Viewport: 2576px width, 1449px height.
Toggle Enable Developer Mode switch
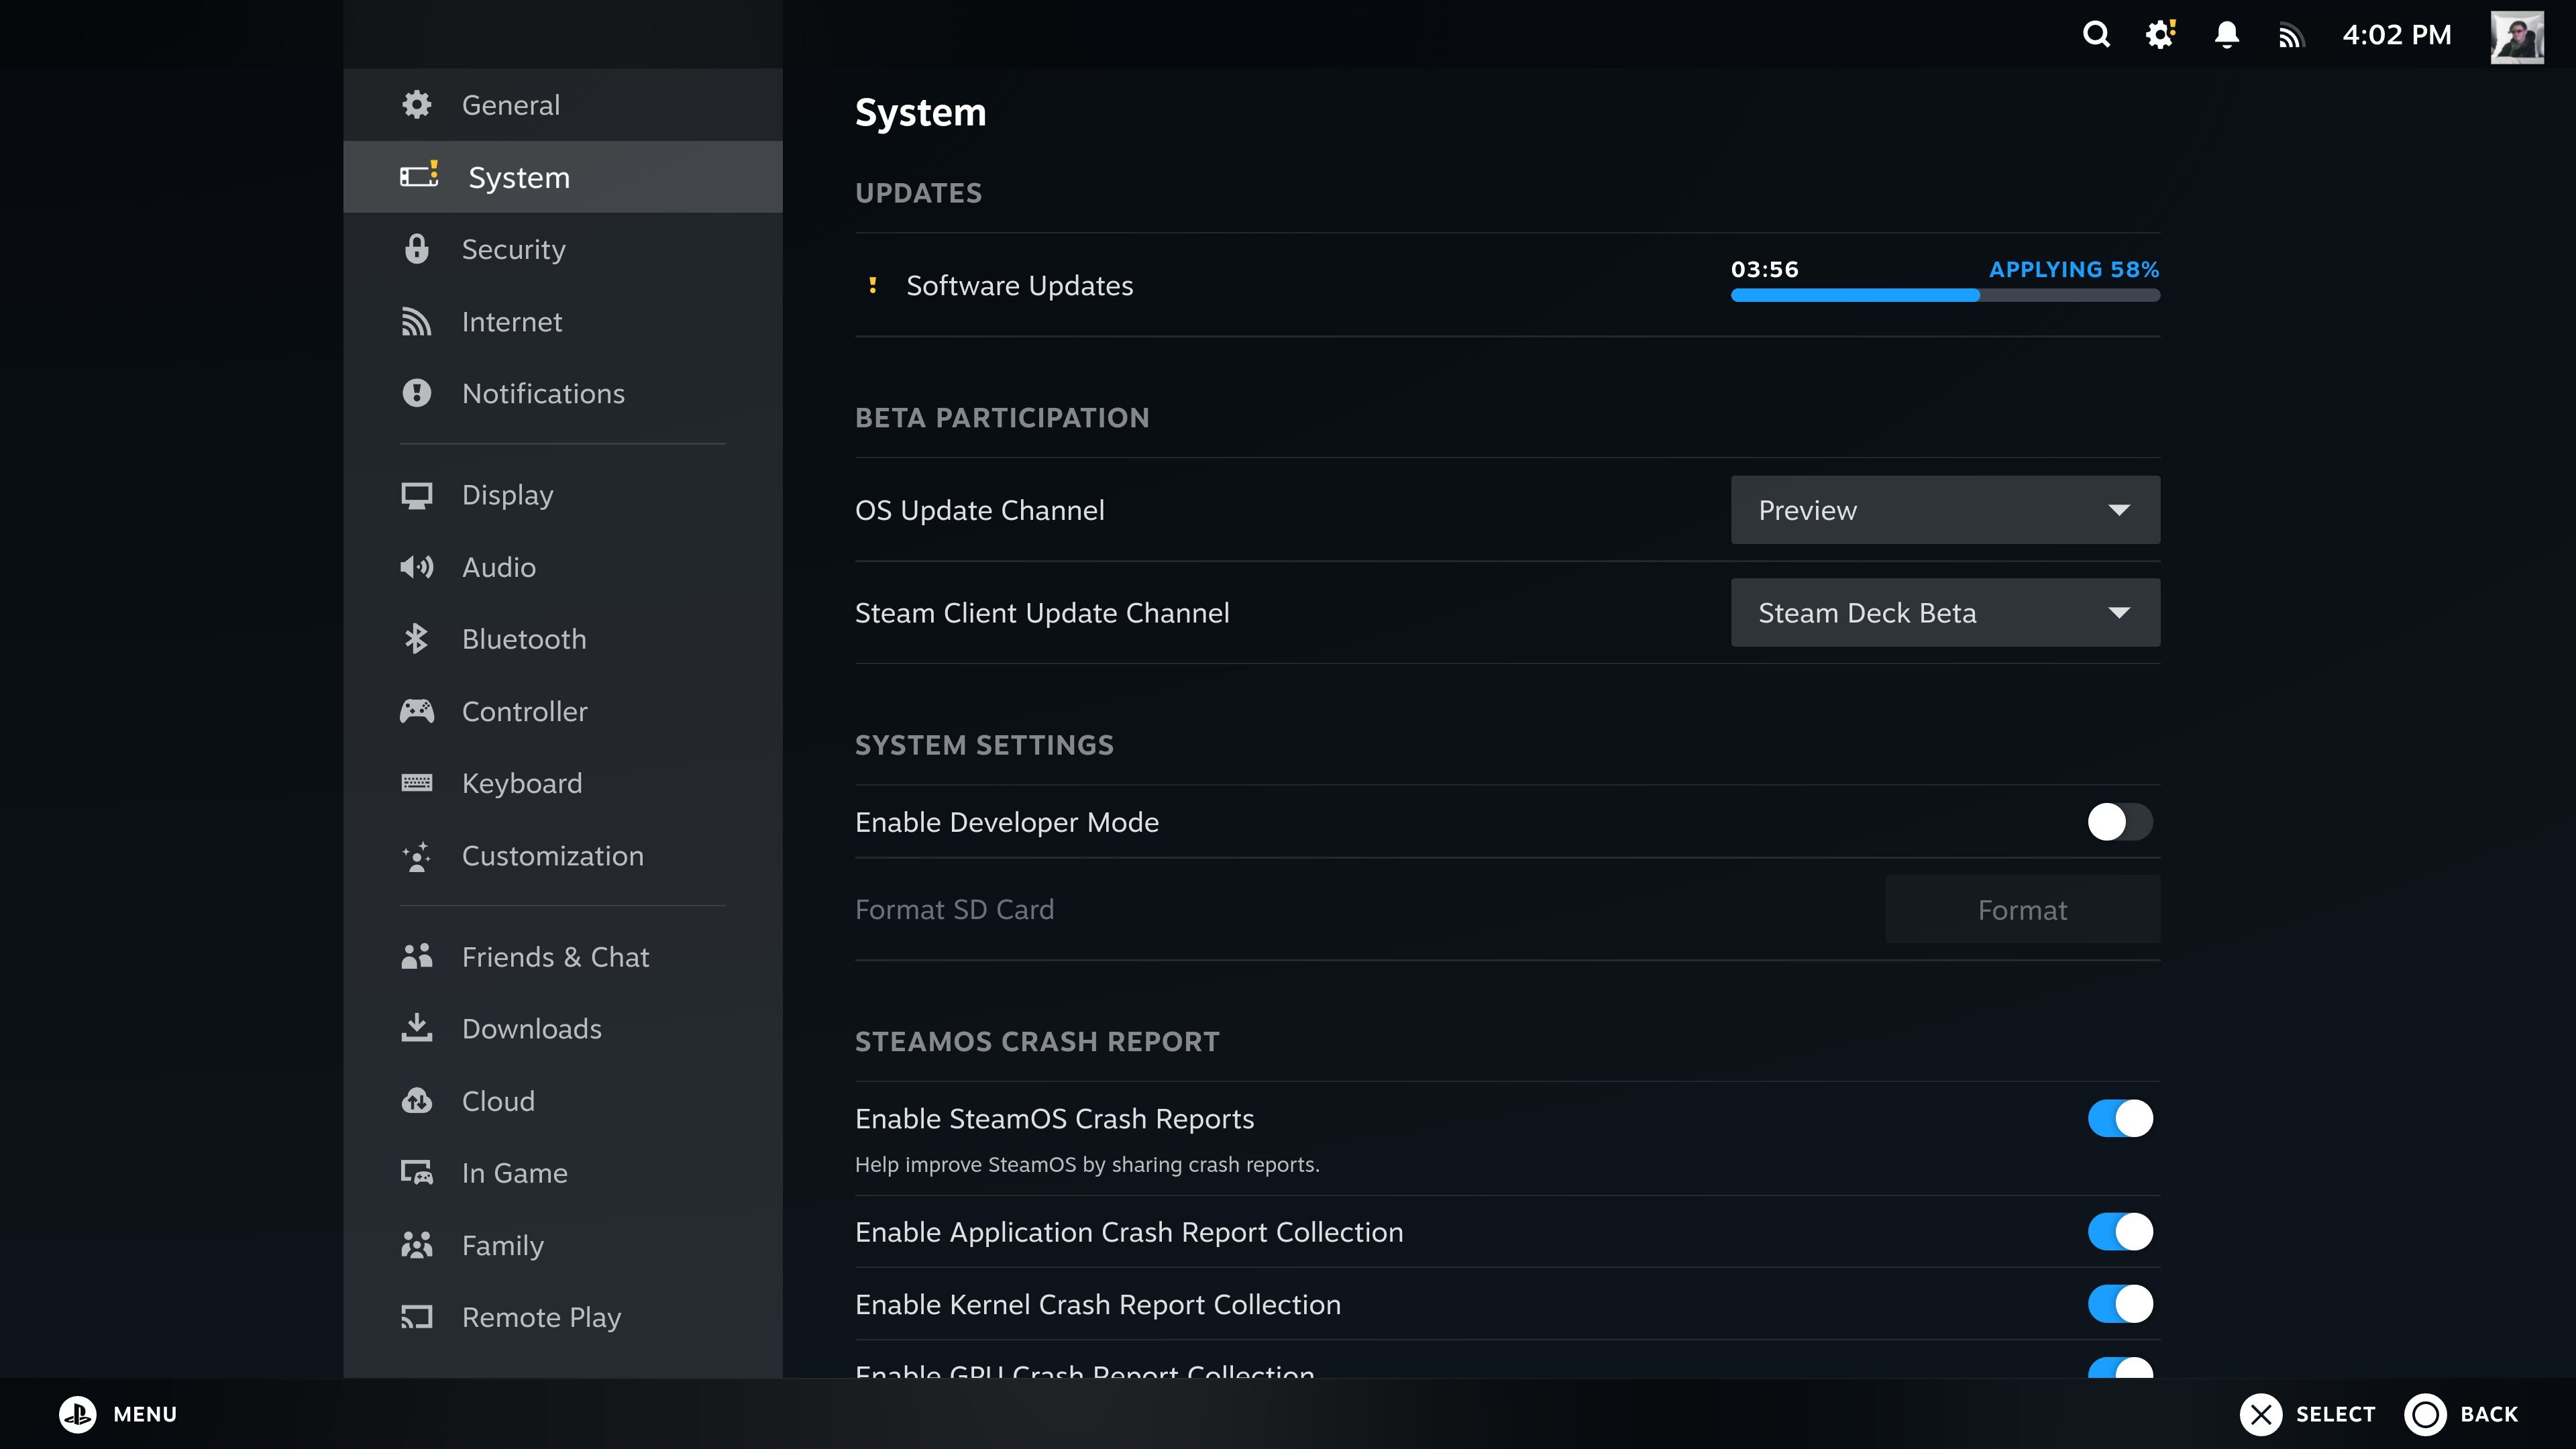[x=2119, y=822]
